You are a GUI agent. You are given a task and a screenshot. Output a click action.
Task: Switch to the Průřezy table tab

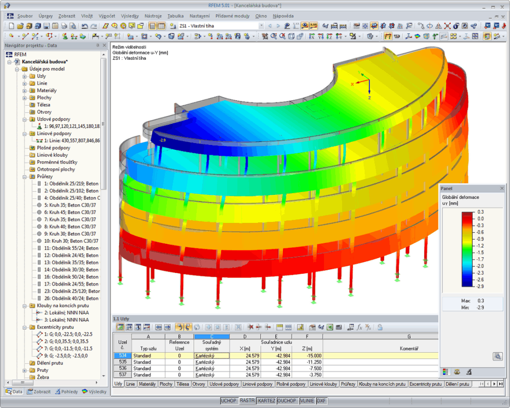click(348, 384)
